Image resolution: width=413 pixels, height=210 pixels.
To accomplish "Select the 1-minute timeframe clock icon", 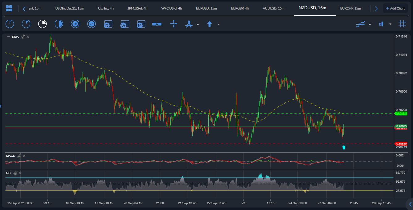I will 10,24.
